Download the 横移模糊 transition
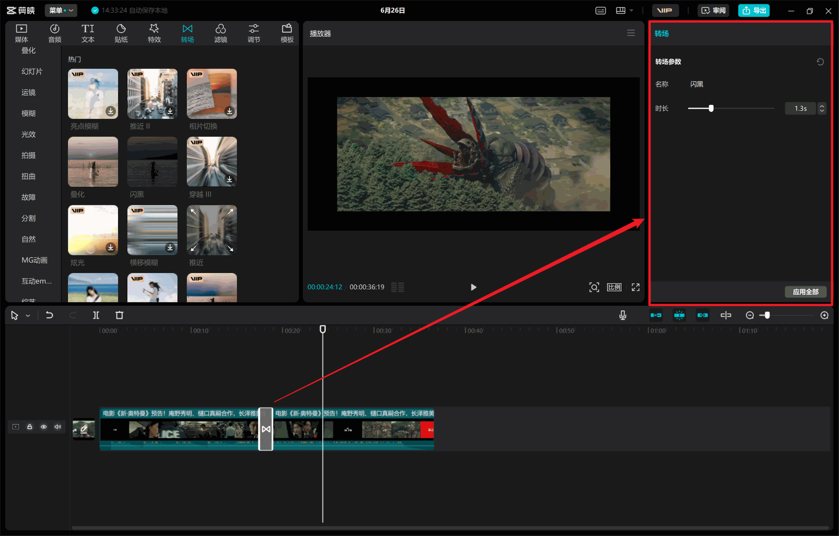The width and height of the screenshot is (839, 536). 170,247
